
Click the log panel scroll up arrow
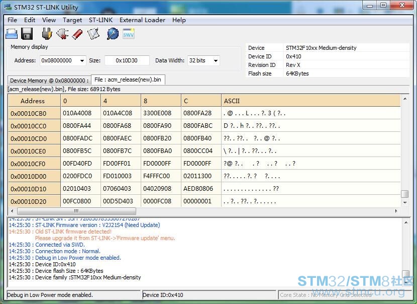tap(406, 222)
